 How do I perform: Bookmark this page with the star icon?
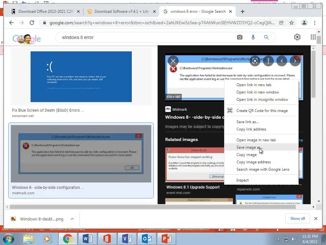[x=292, y=23]
